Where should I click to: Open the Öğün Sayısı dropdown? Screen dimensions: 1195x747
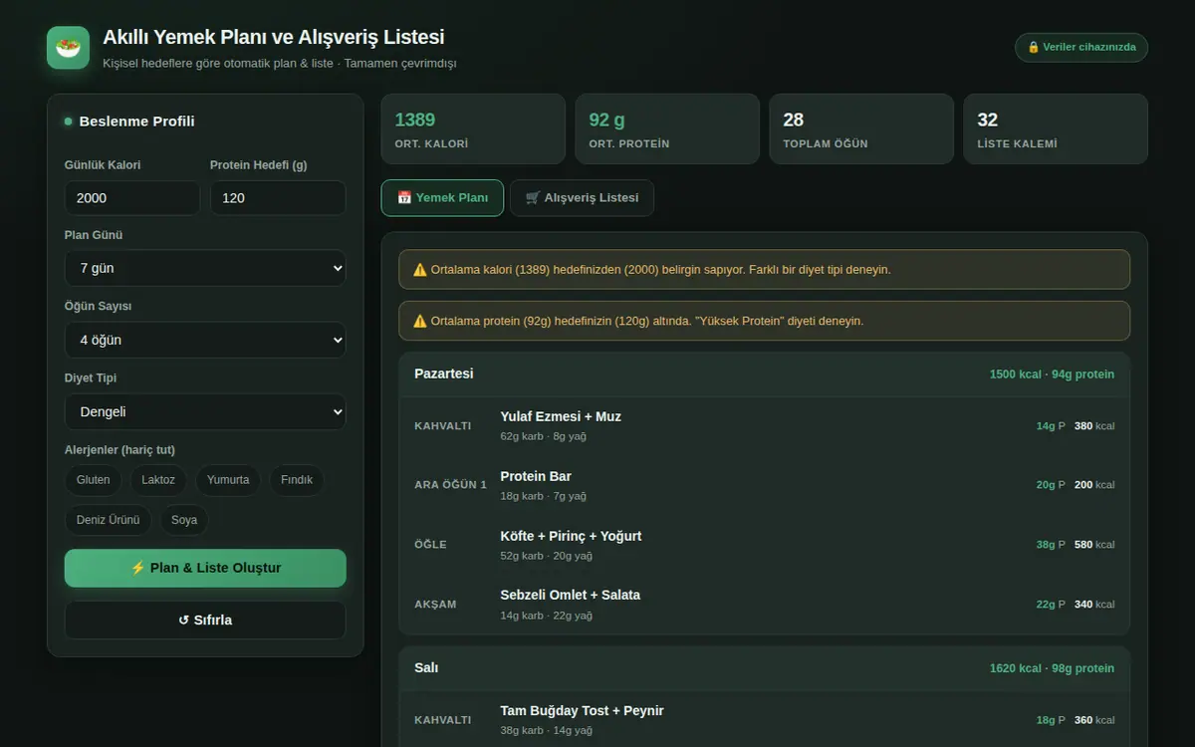[205, 340]
